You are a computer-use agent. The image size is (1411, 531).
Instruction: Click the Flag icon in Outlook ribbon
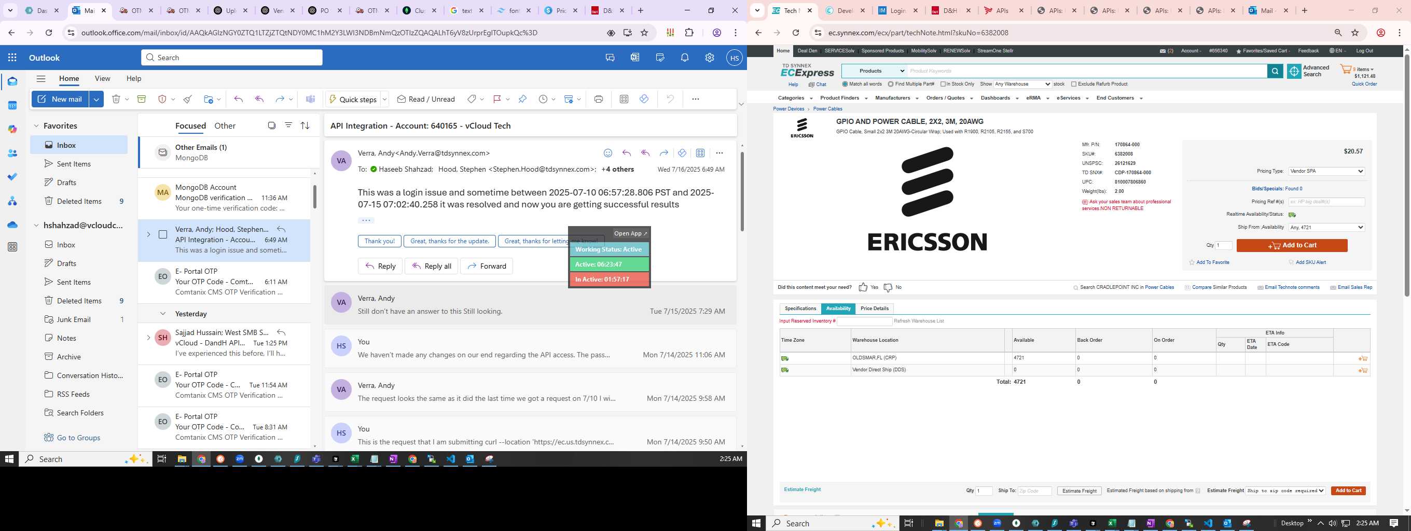(497, 99)
